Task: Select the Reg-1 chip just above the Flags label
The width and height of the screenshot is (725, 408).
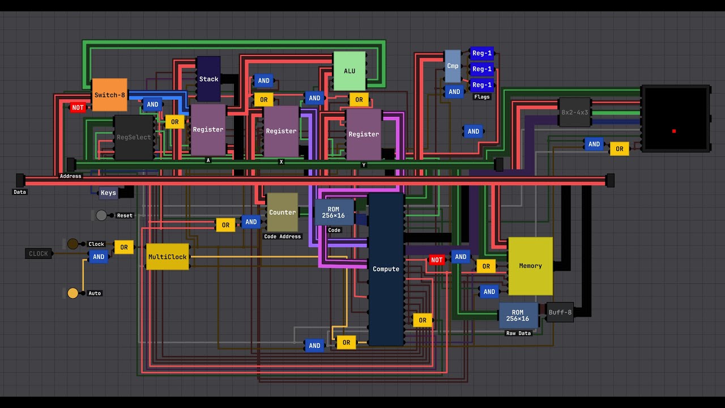Action: [482, 85]
